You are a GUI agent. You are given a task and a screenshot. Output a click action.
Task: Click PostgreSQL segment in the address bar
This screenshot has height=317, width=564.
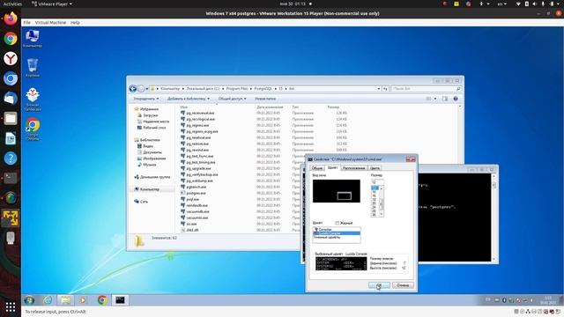click(263, 88)
